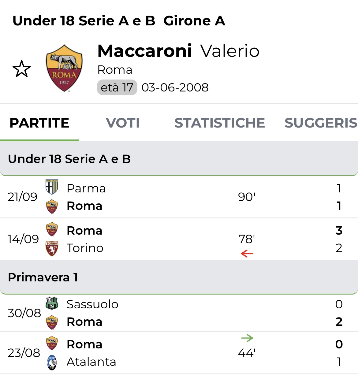Tap the età 17 age badge

pyautogui.click(x=117, y=87)
